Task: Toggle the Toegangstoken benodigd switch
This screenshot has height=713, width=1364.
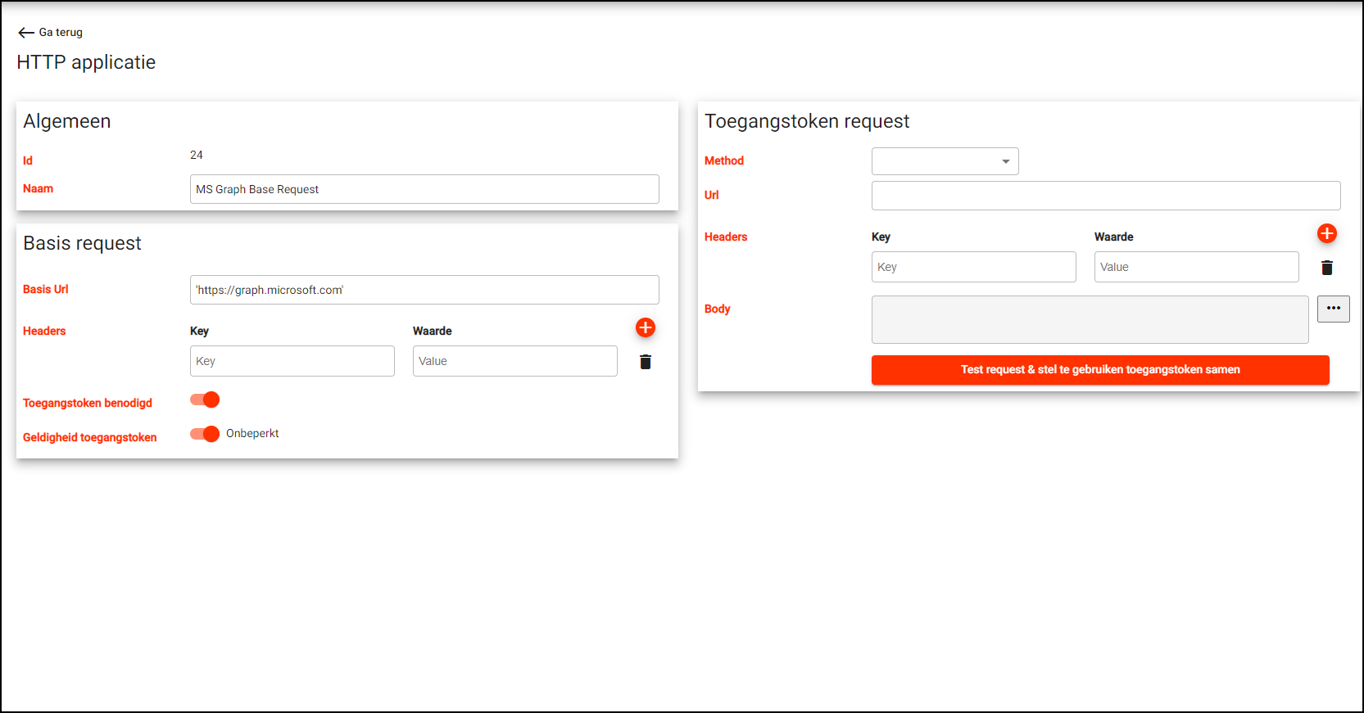Action: click(x=205, y=399)
